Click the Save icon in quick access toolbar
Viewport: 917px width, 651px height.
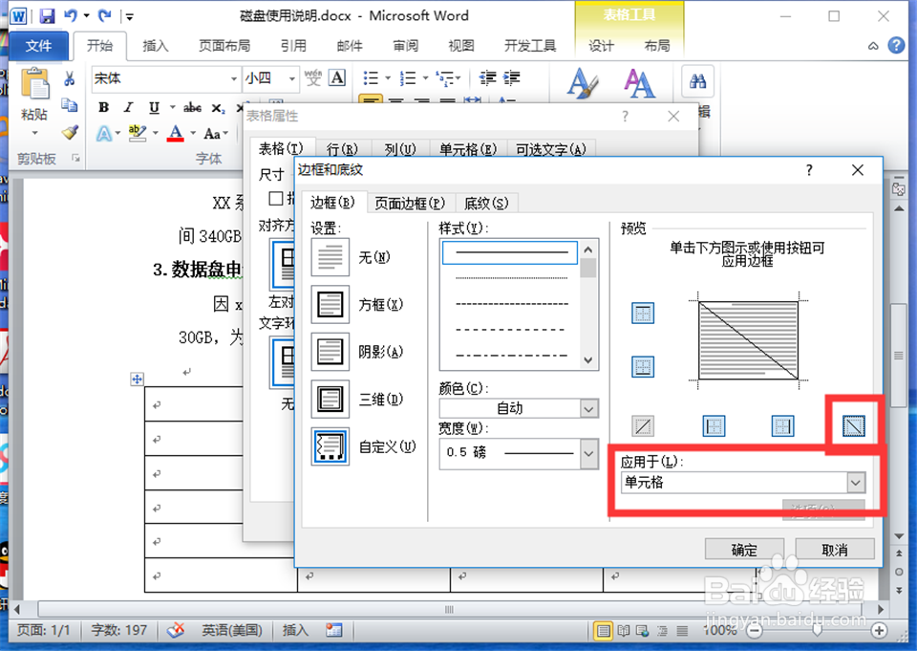pos(48,15)
